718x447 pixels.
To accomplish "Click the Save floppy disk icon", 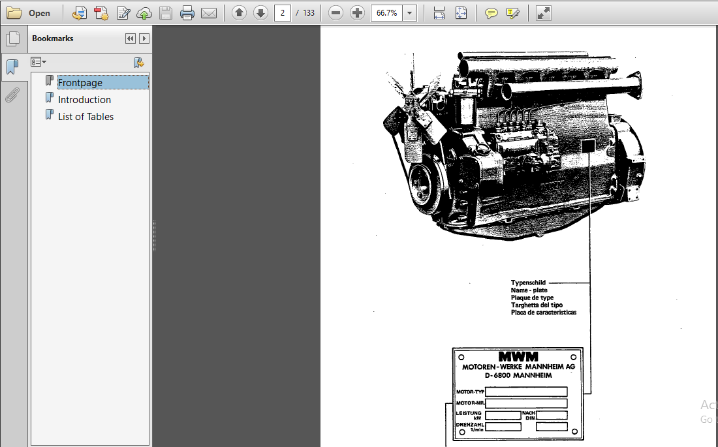I will point(166,13).
